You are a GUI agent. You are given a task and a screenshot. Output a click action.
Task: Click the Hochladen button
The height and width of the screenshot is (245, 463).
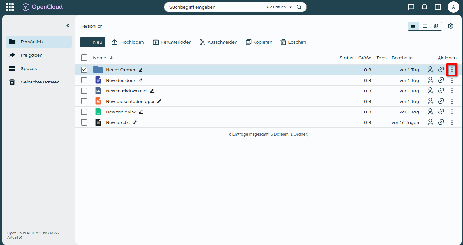(127, 42)
